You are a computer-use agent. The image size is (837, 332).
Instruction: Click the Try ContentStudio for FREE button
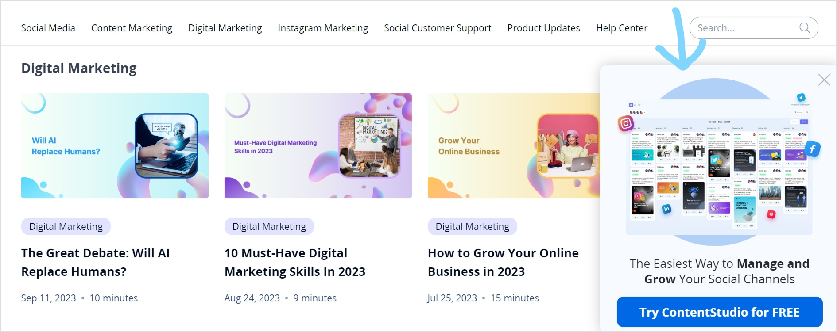(x=720, y=312)
